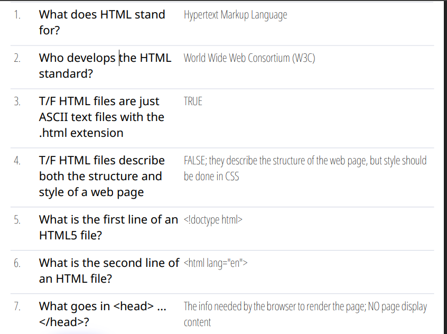This screenshot has height=334, width=447.
Task: Click the question about second line of HTML file
Action: tap(109, 271)
